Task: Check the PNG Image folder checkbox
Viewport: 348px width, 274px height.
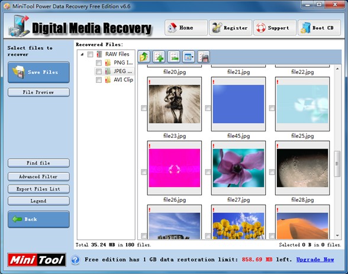Action: (x=99, y=63)
